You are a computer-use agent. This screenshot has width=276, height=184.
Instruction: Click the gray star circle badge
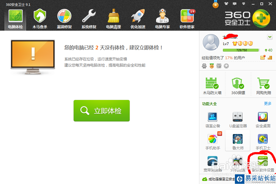coord(226,66)
